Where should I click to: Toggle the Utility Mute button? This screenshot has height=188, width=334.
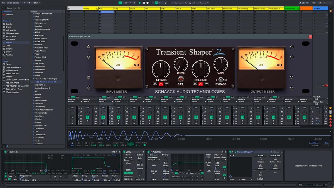click(138, 179)
